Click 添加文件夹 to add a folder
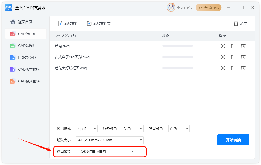This screenshot has width=261, height=165. pyautogui.click(x=99, y=24)
